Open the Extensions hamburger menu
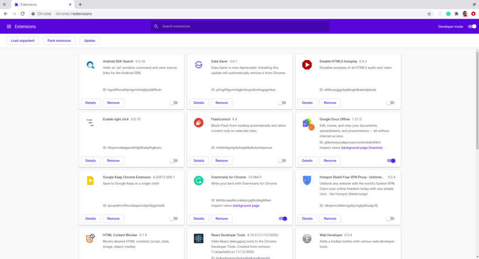479x259 pixels. point(9,27)
